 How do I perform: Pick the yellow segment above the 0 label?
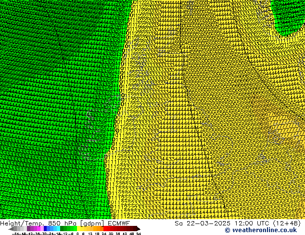tap(78, 228)
